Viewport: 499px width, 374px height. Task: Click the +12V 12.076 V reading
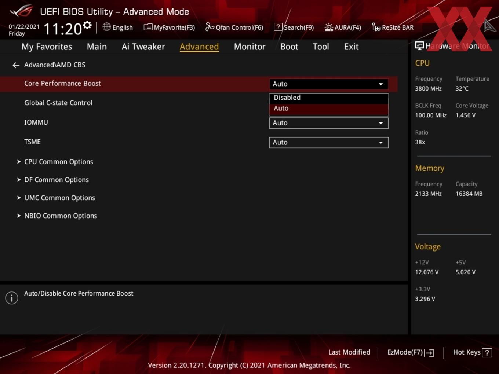(x=427, y=272)
